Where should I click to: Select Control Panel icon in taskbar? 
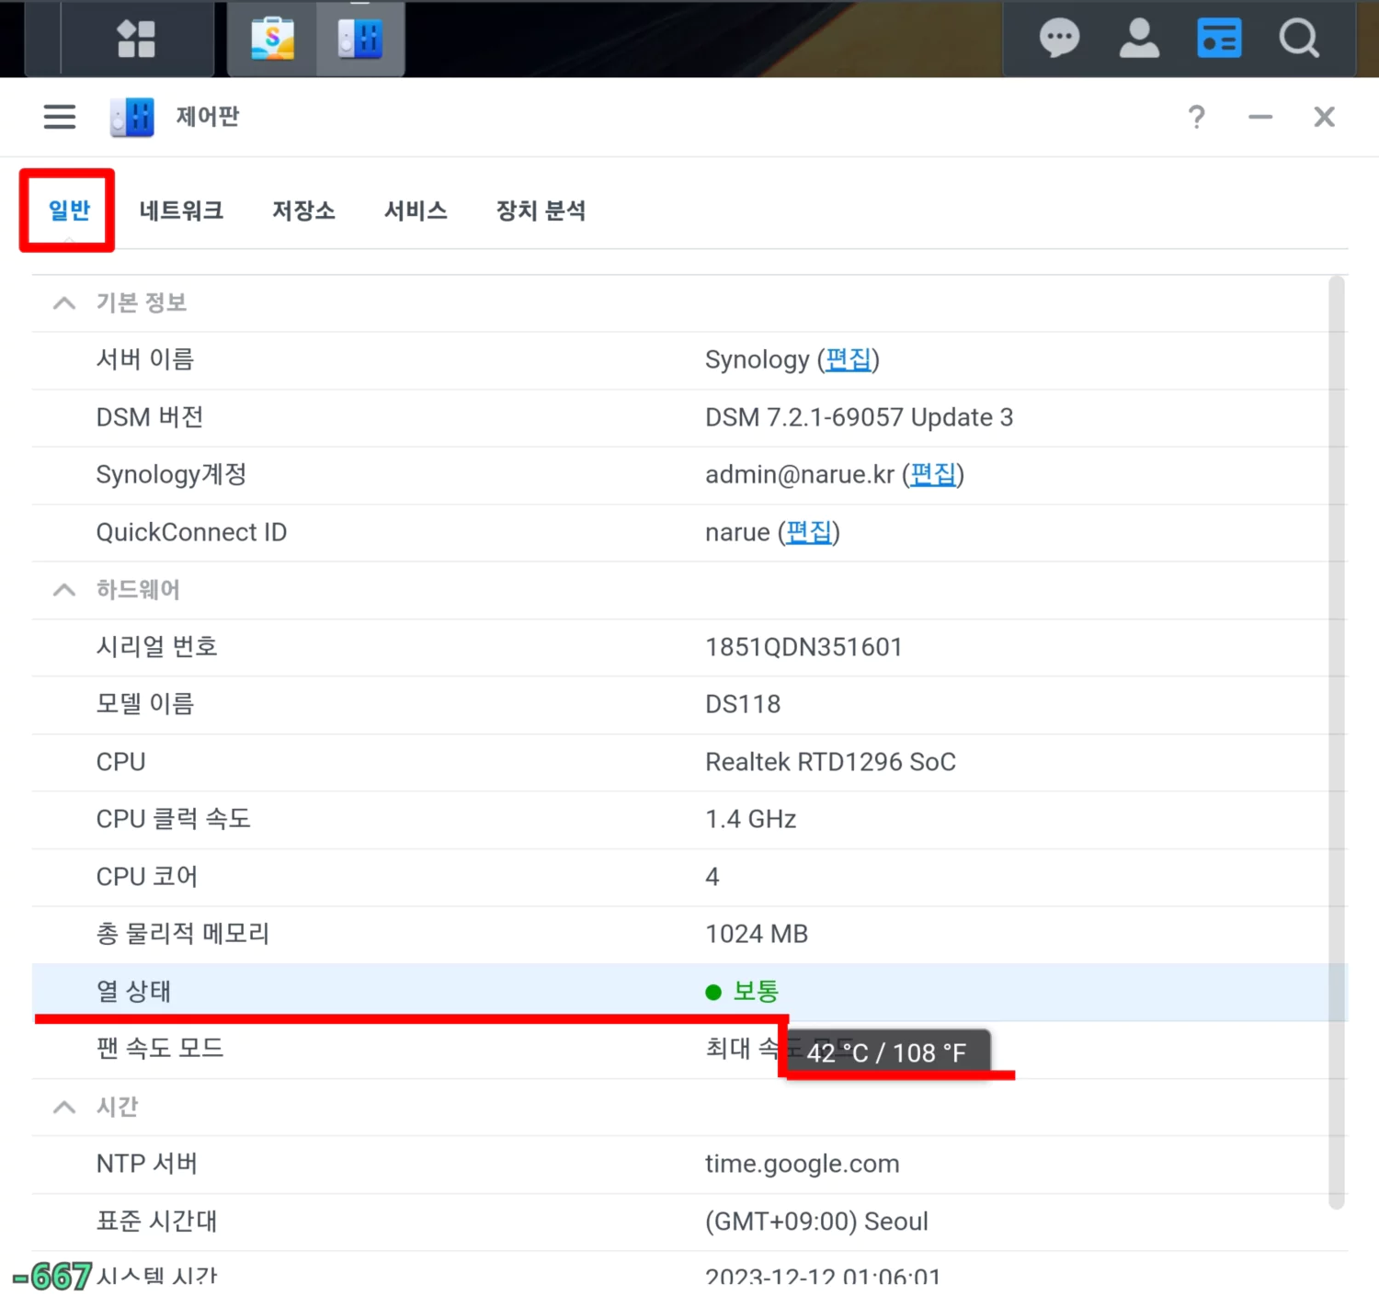point(360,40)
